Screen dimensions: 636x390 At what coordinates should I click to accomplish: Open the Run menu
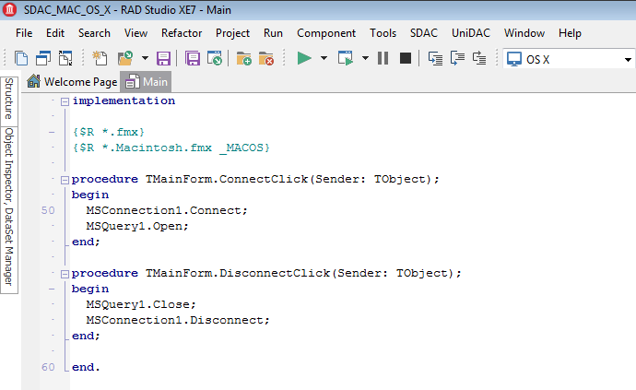coord(273,33)
